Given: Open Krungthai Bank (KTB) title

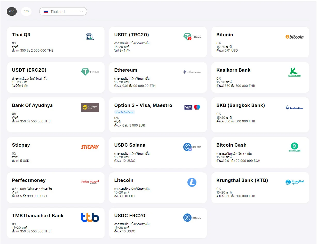Looking at the screenshot, I should pos(242,180).
